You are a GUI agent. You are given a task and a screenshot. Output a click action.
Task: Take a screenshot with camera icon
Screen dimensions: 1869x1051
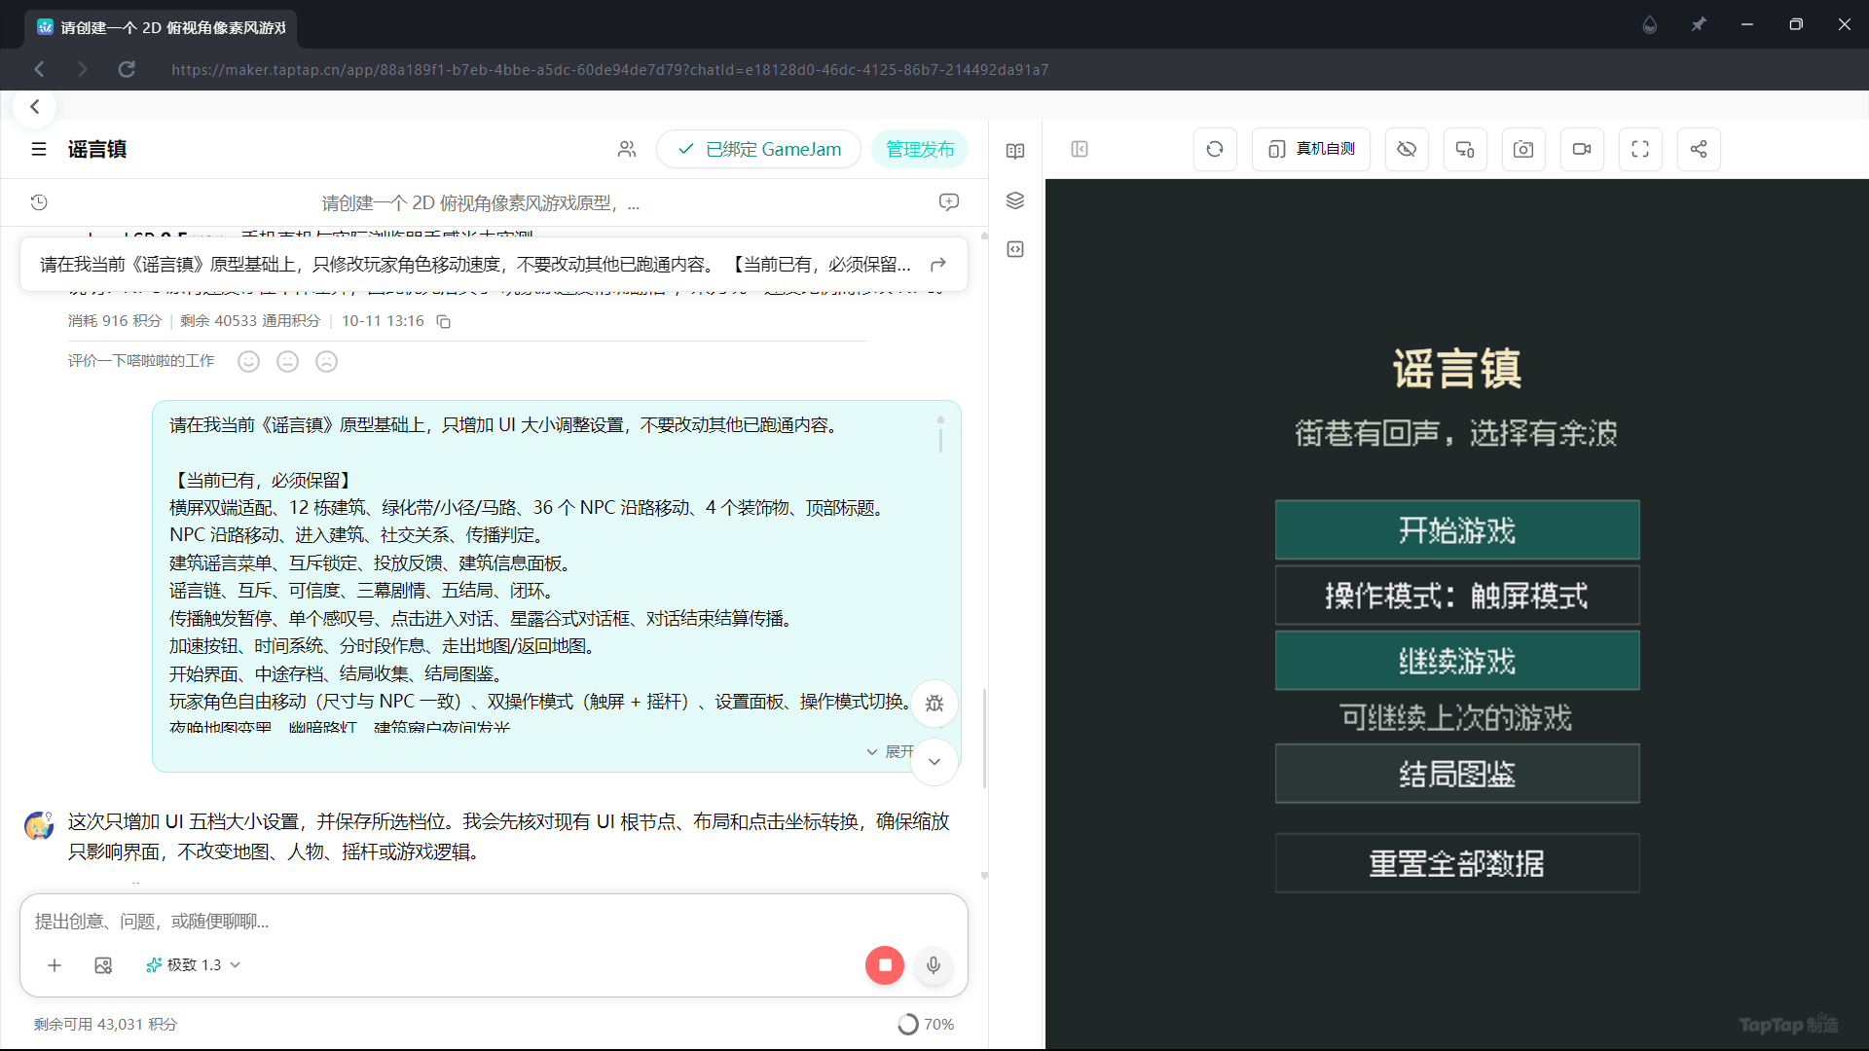coord(1523,149)
